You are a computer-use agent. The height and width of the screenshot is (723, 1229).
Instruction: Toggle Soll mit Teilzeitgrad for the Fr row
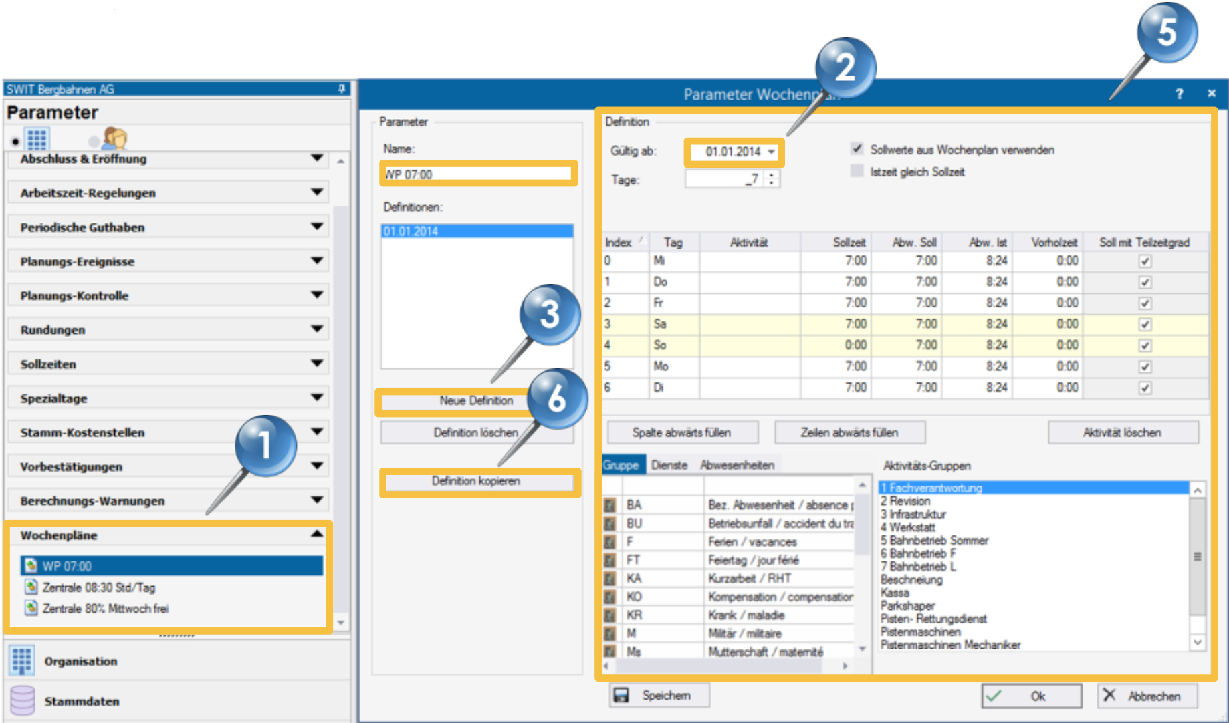click(x=1145, y=303)
